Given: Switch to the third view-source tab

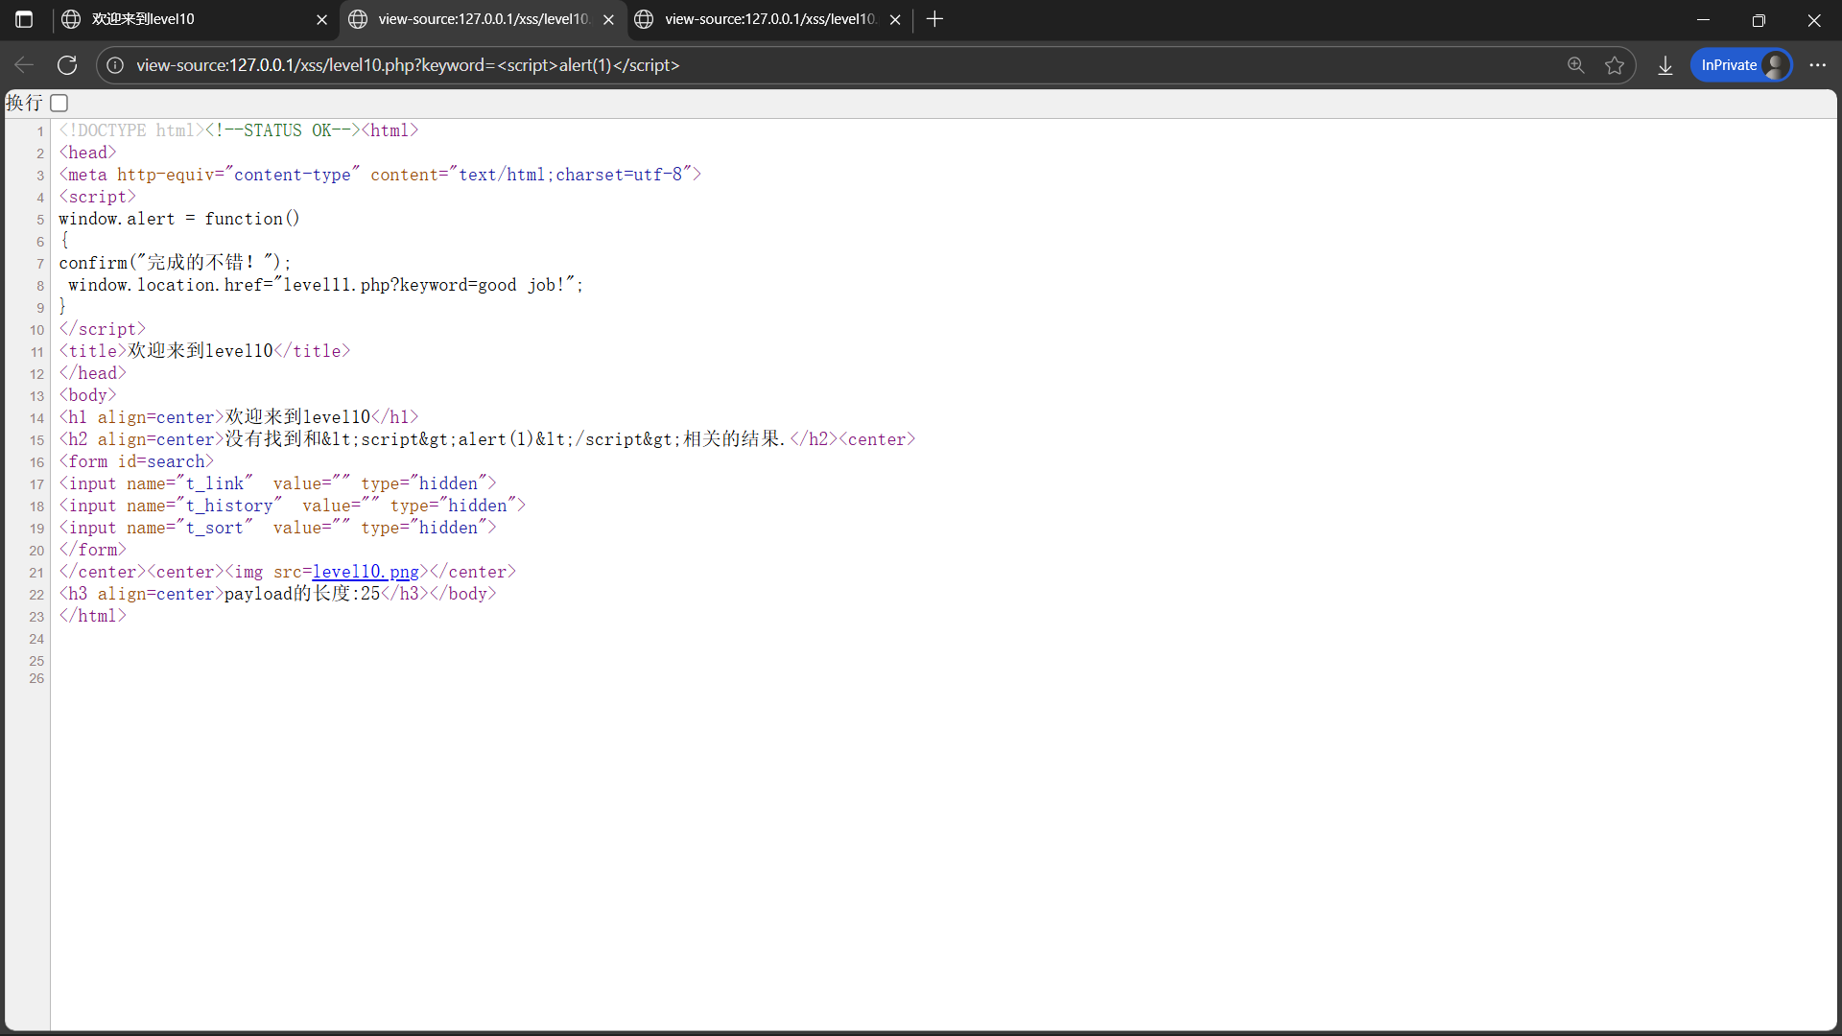Looking at the screenshot, I should click(x=767, y=19).
